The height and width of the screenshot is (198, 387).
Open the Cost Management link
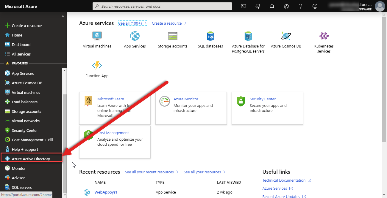113,133
